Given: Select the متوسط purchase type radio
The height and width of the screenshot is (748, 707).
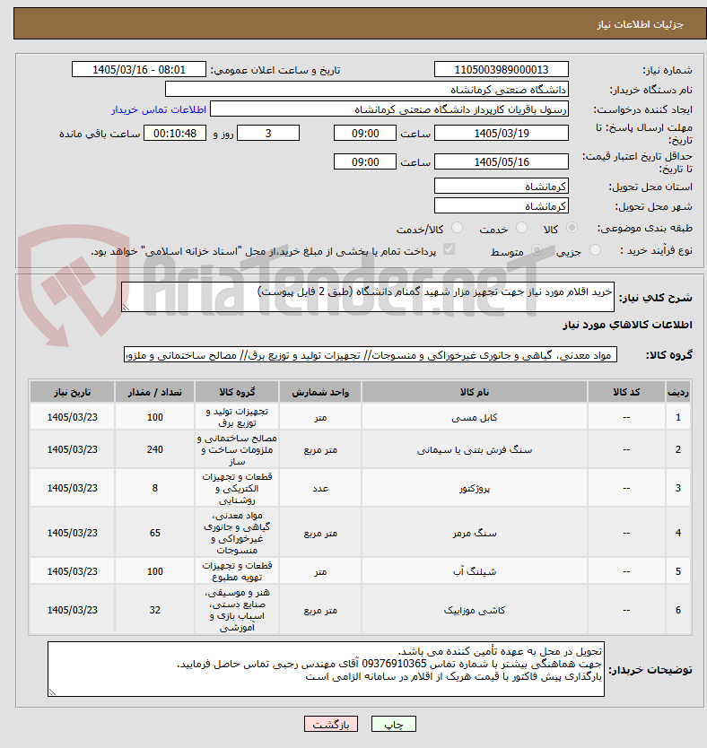Looking at the screenshot, I should pyautogui.click(x=537, y=250).
